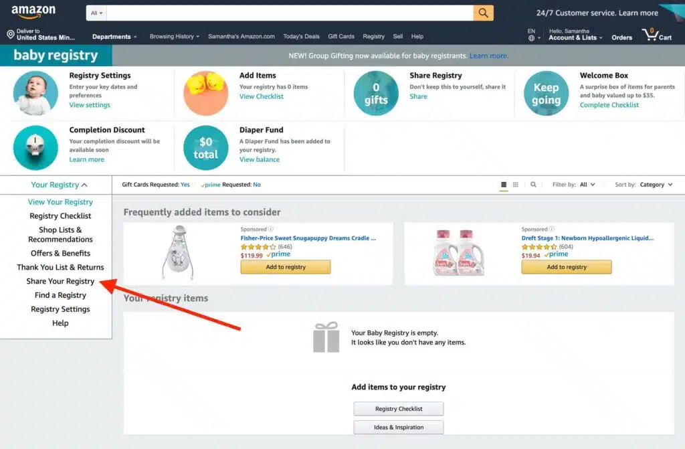Click the Registry Checklist button
685x449 pixels.
[x=399, y=409]
